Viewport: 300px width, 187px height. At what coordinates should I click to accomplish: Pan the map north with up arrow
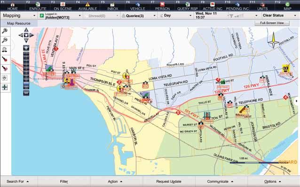tap(26, 30)
